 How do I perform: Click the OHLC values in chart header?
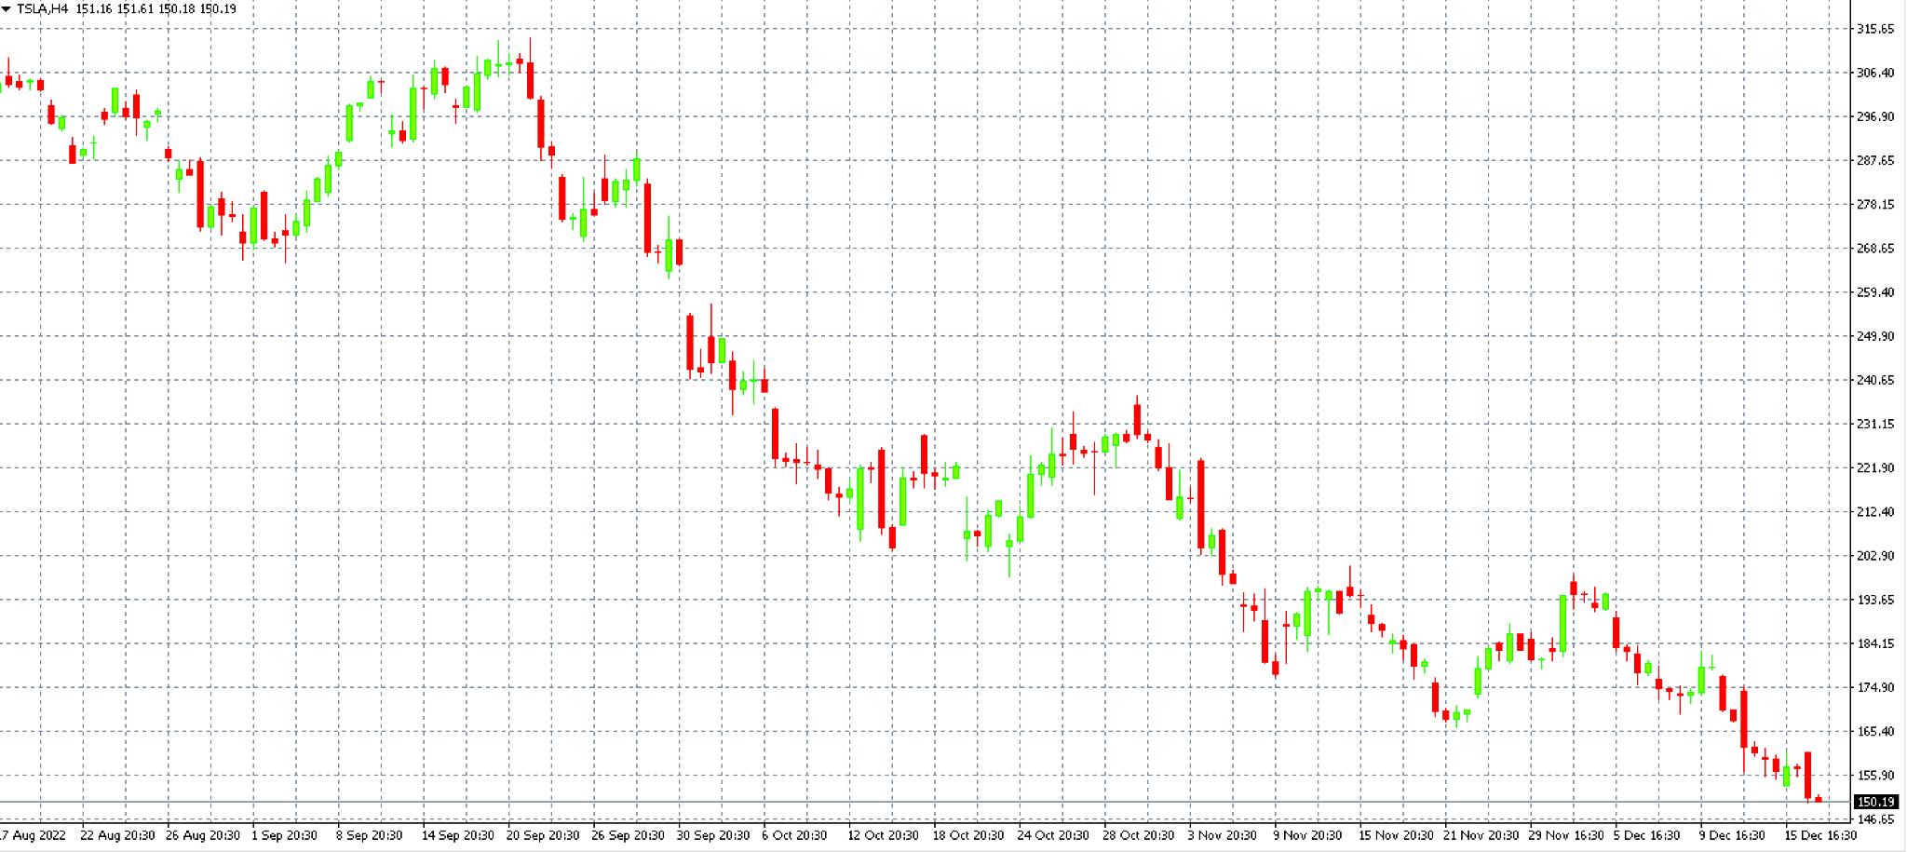coord(156,9)
